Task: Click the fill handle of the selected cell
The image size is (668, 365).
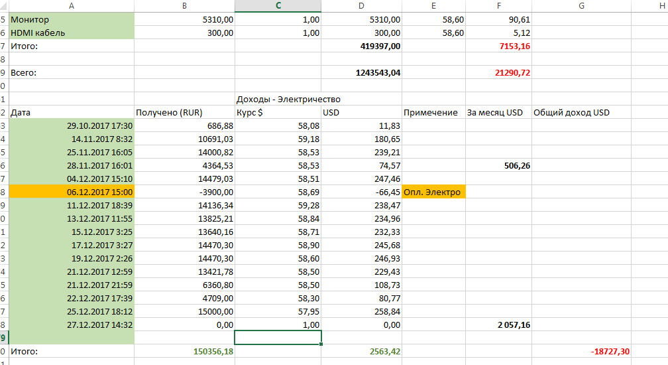Action: pyautogui.click(x=321, y=344)
